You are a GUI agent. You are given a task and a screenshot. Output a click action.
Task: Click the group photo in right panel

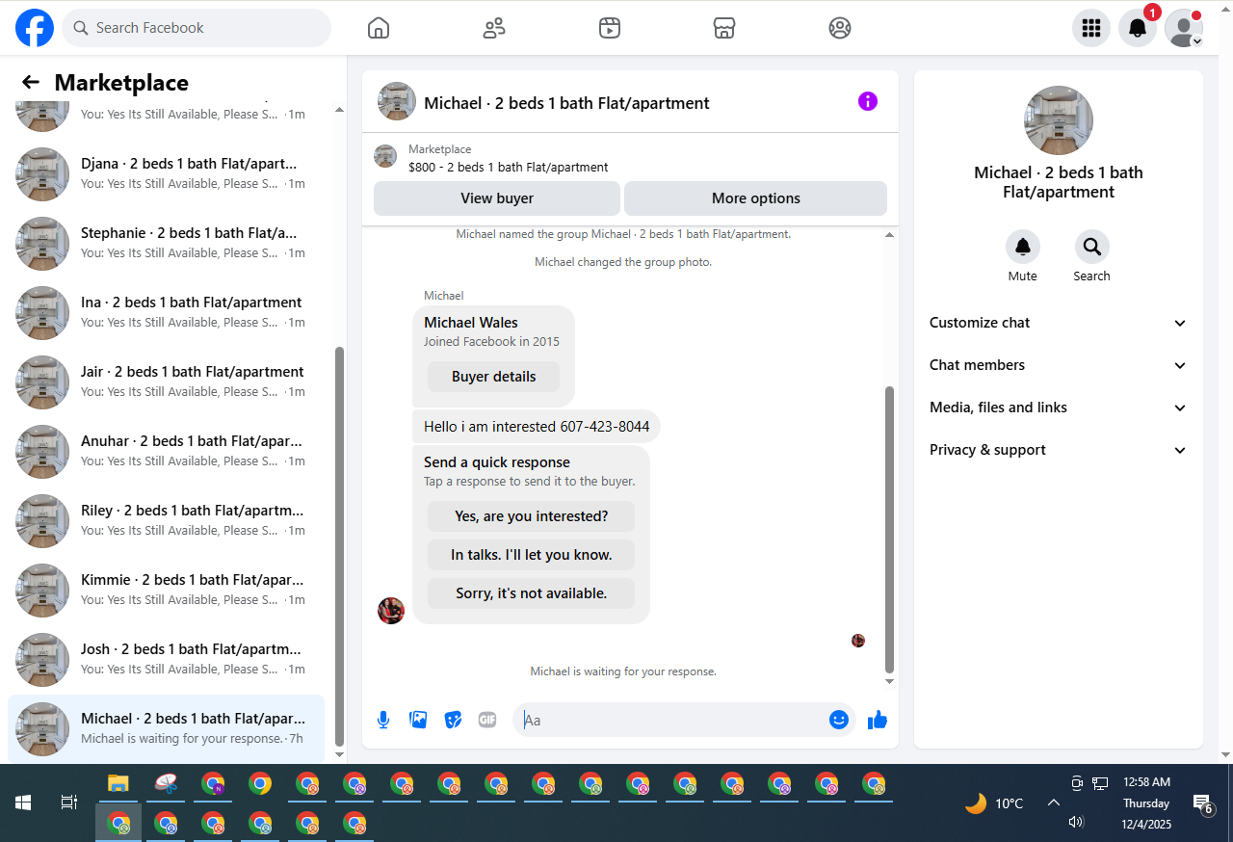[1059, 120]
